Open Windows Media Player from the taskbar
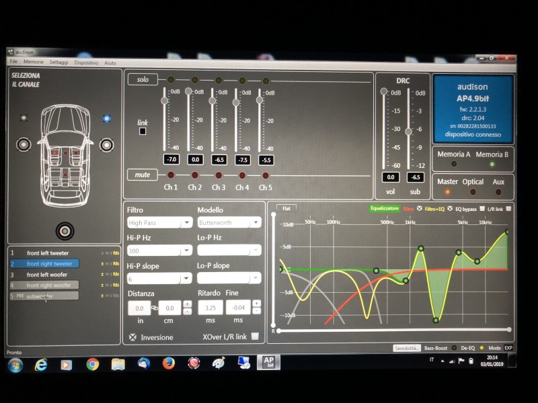The width and height of the screenshot is (538, 403). coord(66,365)
